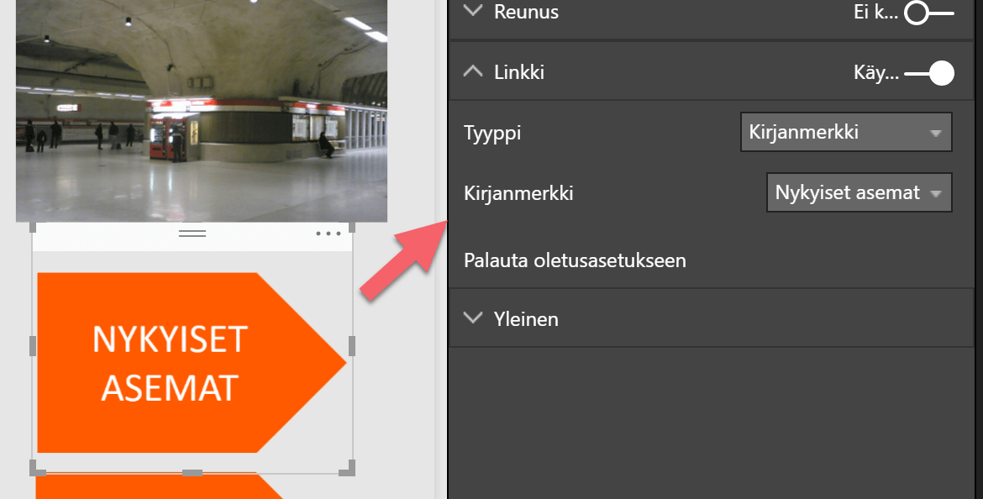983x499 pixels.
Task: Open the Tyyppi dropdown
Action: (845, 133)
